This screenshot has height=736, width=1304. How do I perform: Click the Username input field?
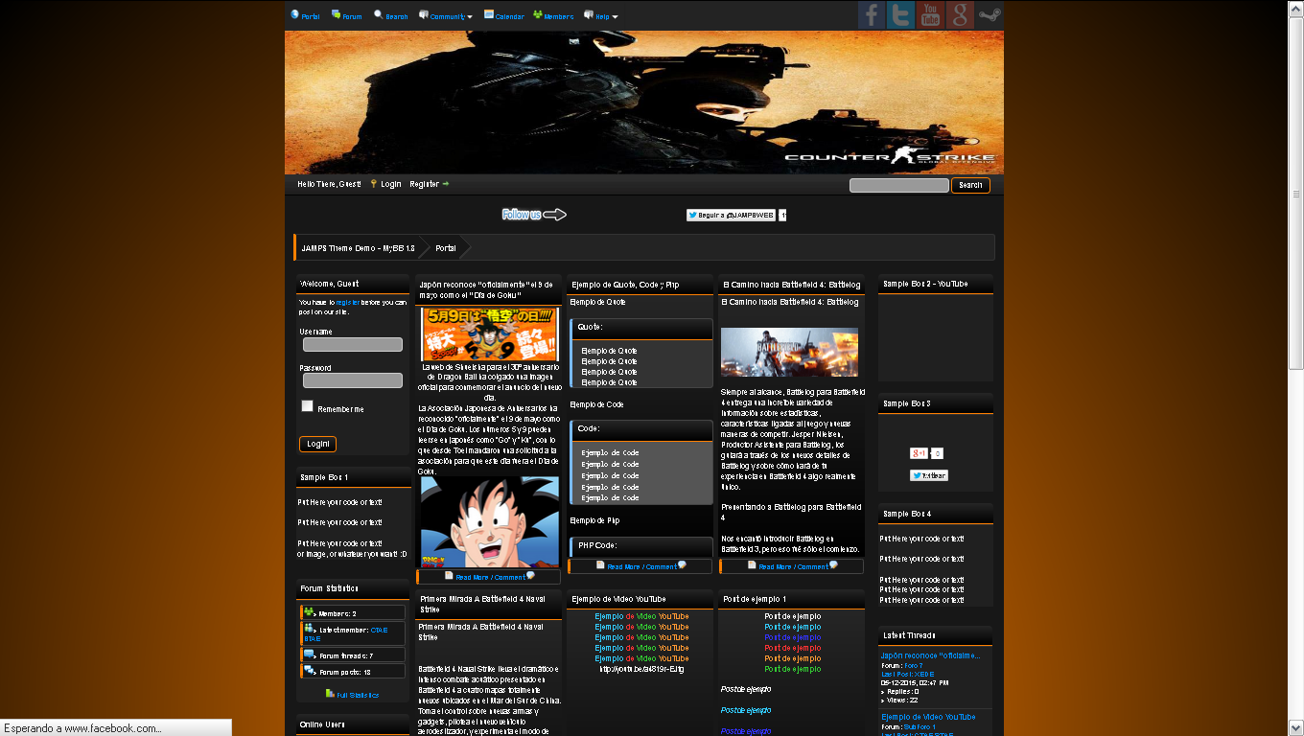click(352, 345)
